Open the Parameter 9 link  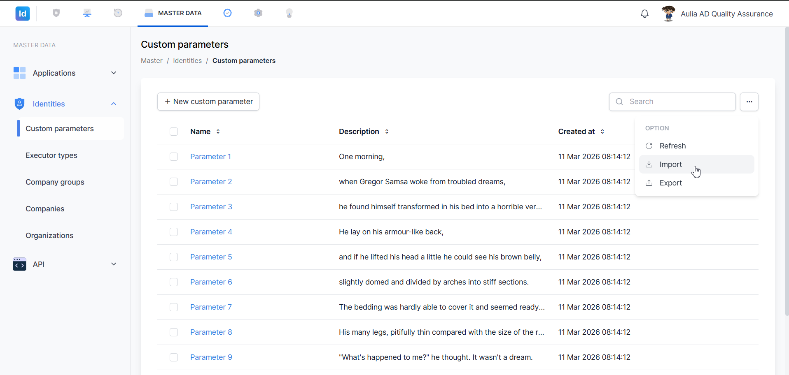[x=211, y=357]
